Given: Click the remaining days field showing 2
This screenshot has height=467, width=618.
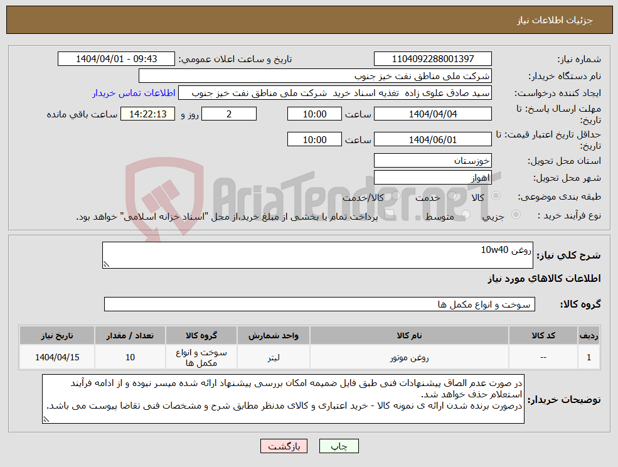Looking at the screenshot, I should 229,114.
